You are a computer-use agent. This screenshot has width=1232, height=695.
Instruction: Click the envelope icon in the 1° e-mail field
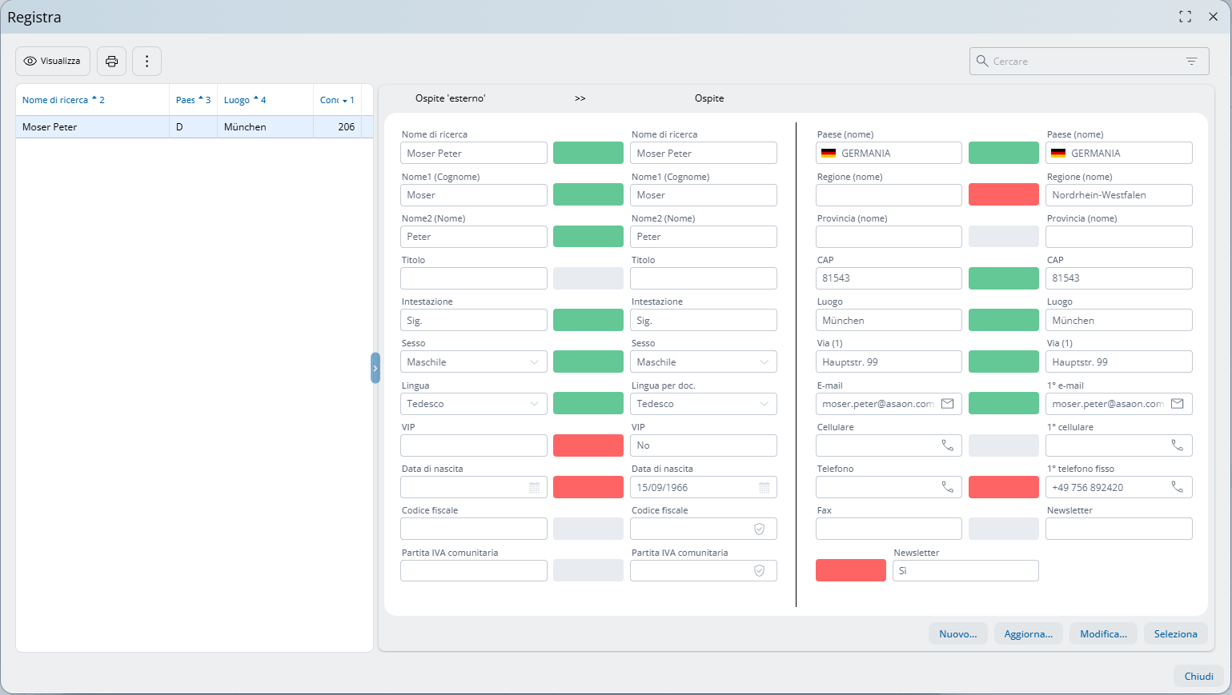(x=1177, y=404)
